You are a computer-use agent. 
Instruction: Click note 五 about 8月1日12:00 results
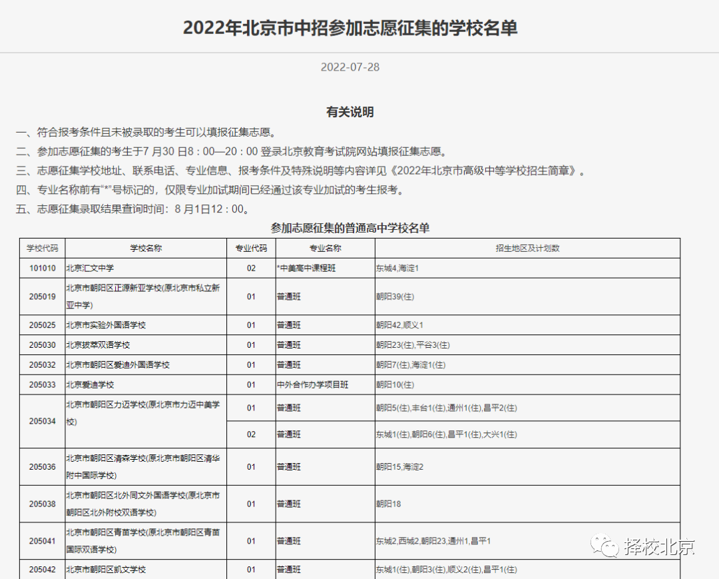coord(133,209)
